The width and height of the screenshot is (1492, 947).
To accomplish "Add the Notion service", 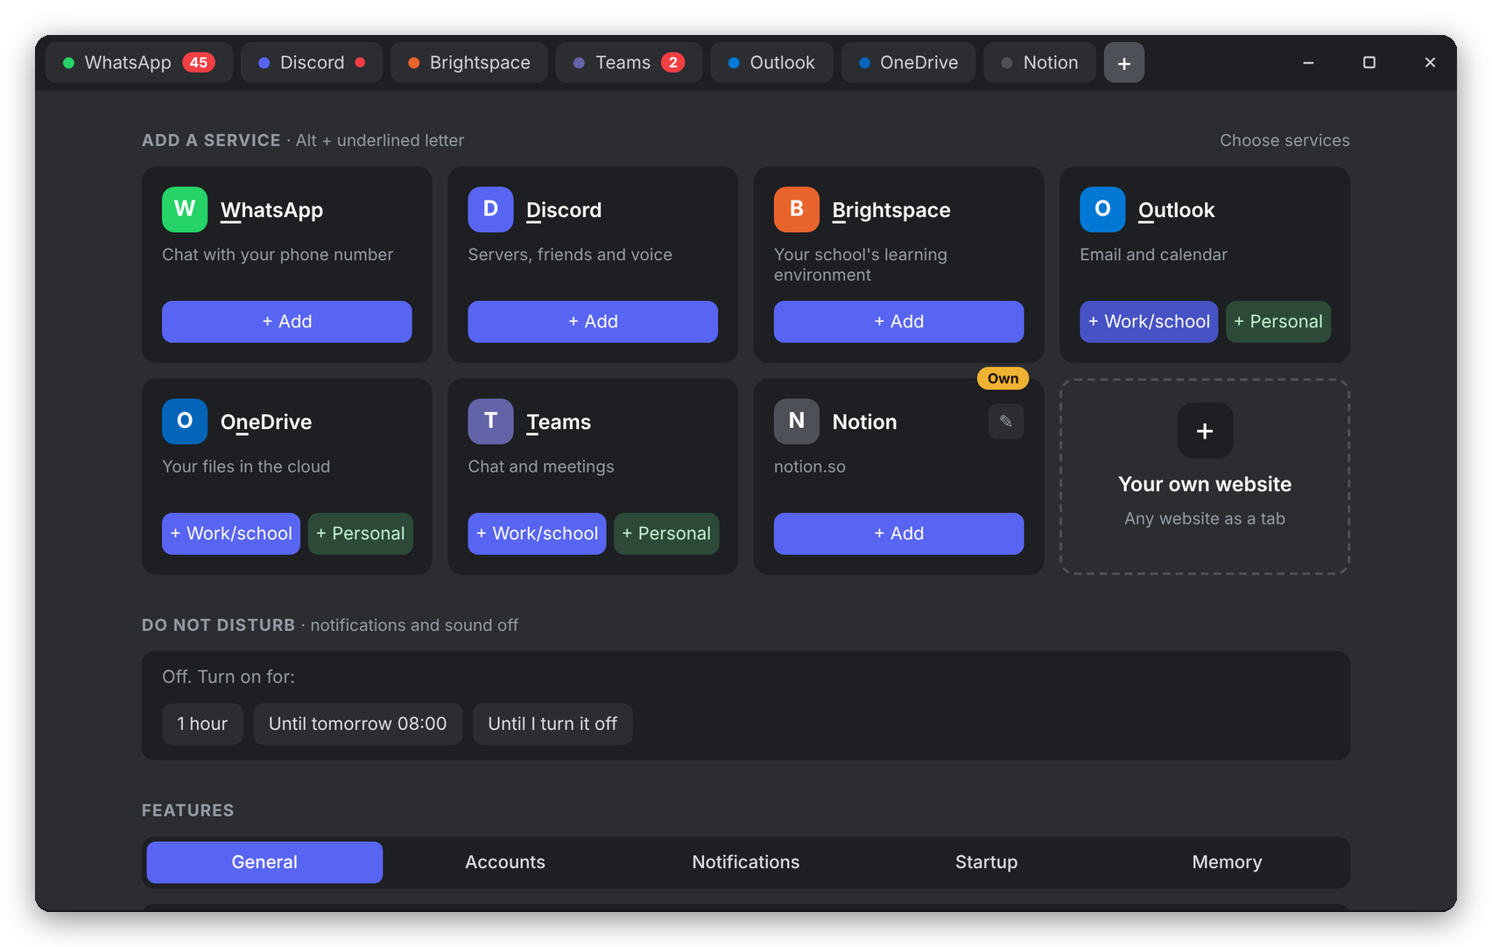I will pyautogui.click(x=898, y=533).
